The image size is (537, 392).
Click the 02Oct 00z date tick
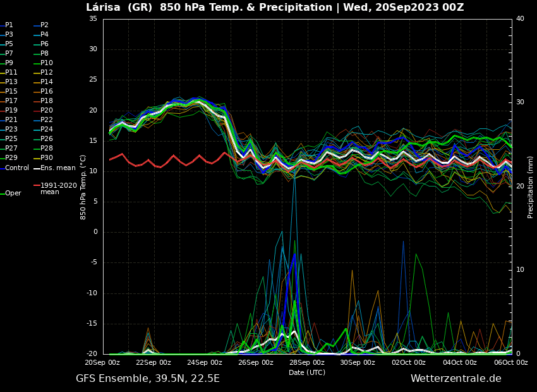coord(409,363)
